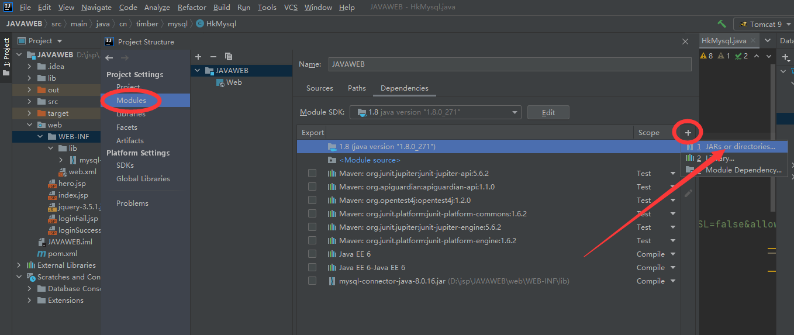
Task: Open scope dropdown for Java EE 6 row
Action: (x=673, y=254)
